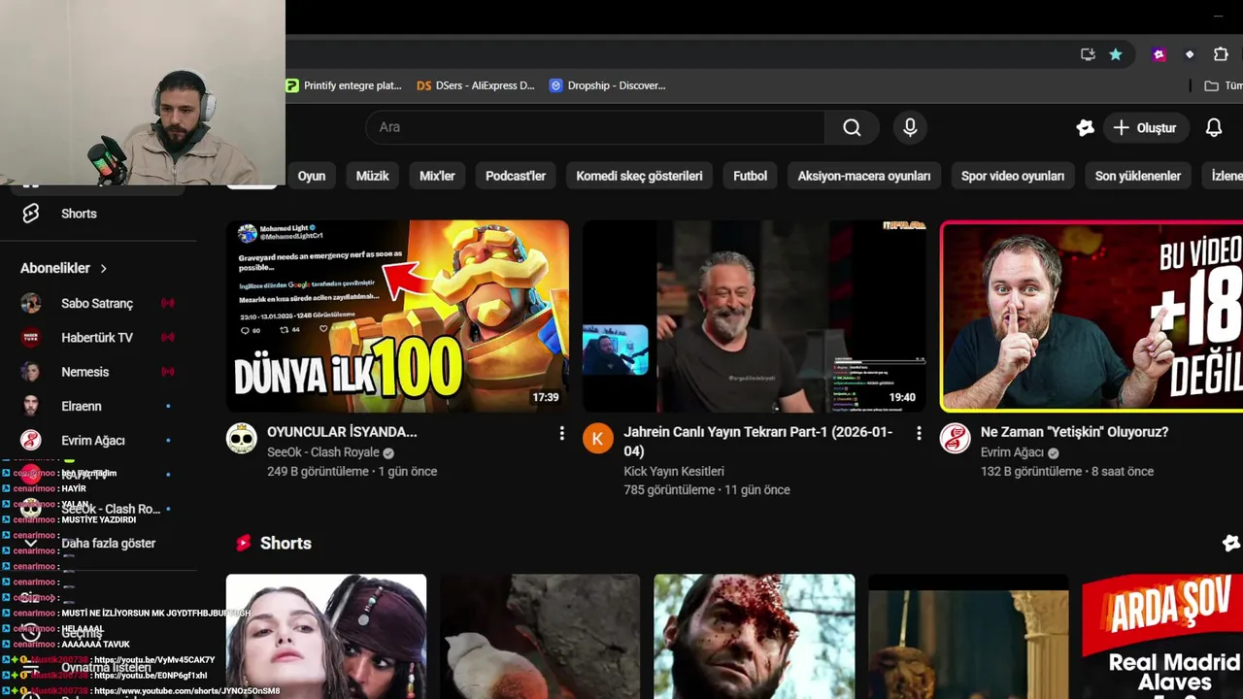Open options menu for OYUNCULAR İSYANDA video
1243x699 pixels.
pos(561,433)
